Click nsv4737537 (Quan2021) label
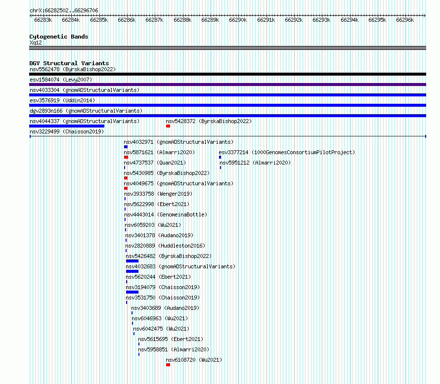Viewport: 440px width, 384px height. (155, 163)
